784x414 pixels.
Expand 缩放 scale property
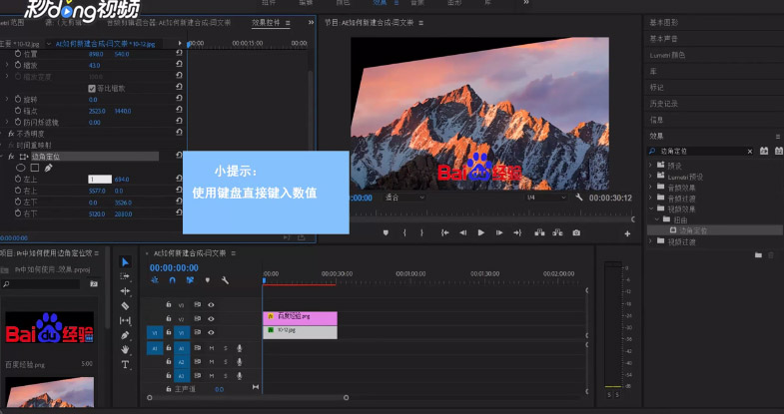pyautogui.click(x=7, y=65)
